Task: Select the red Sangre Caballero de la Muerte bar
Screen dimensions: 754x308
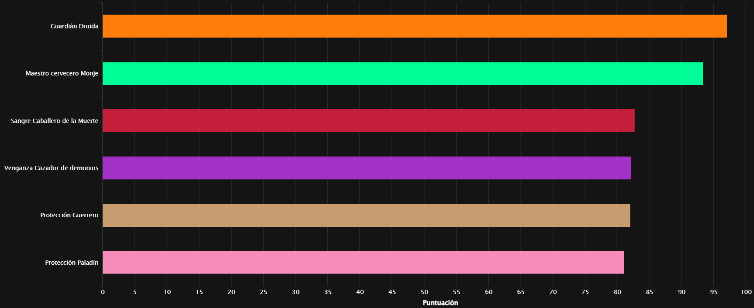Action: point(369,120)
